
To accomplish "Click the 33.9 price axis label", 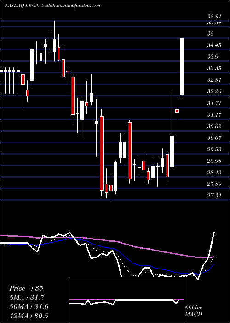I will pos(213,56).
